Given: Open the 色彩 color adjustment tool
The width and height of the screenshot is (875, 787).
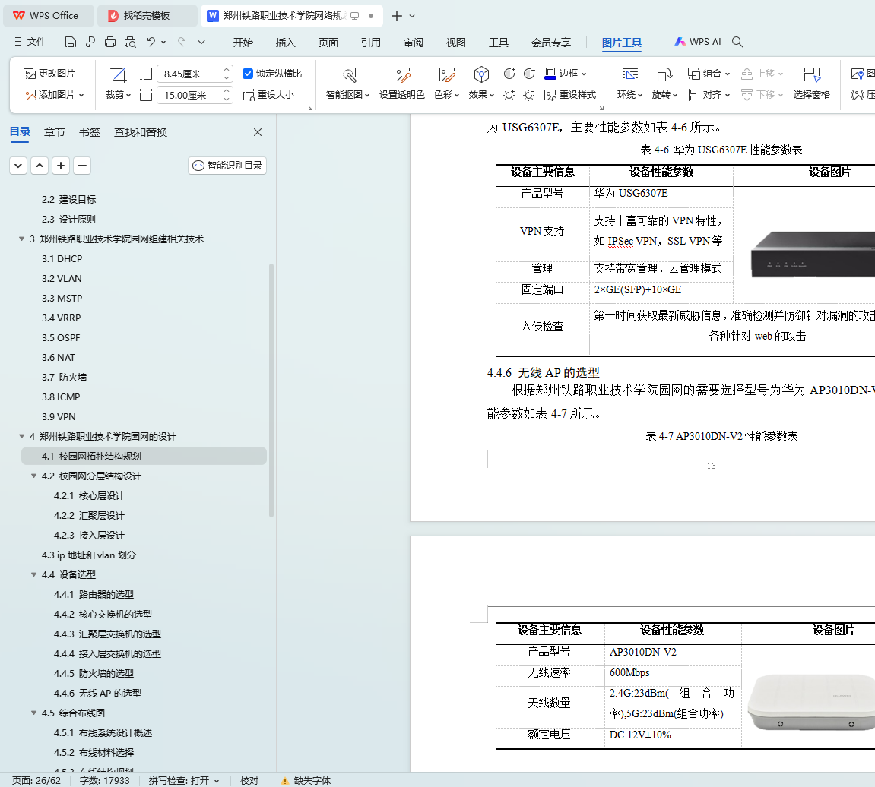Looking at the screenshot, I should tap(446, 83).
